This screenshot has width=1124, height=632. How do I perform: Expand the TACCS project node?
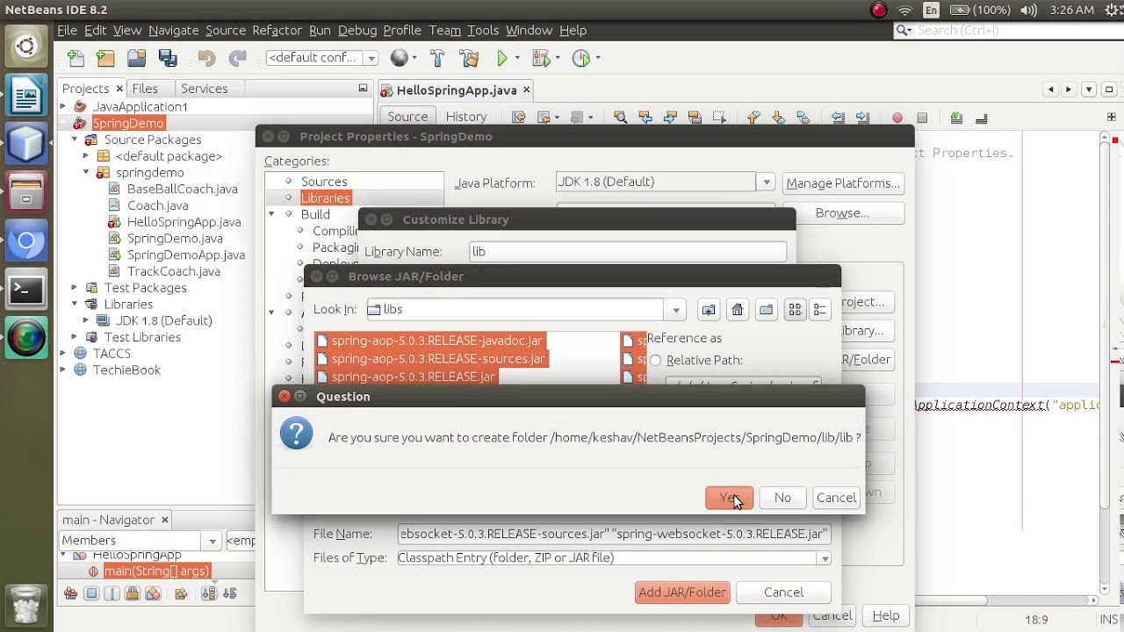[62, 354]
